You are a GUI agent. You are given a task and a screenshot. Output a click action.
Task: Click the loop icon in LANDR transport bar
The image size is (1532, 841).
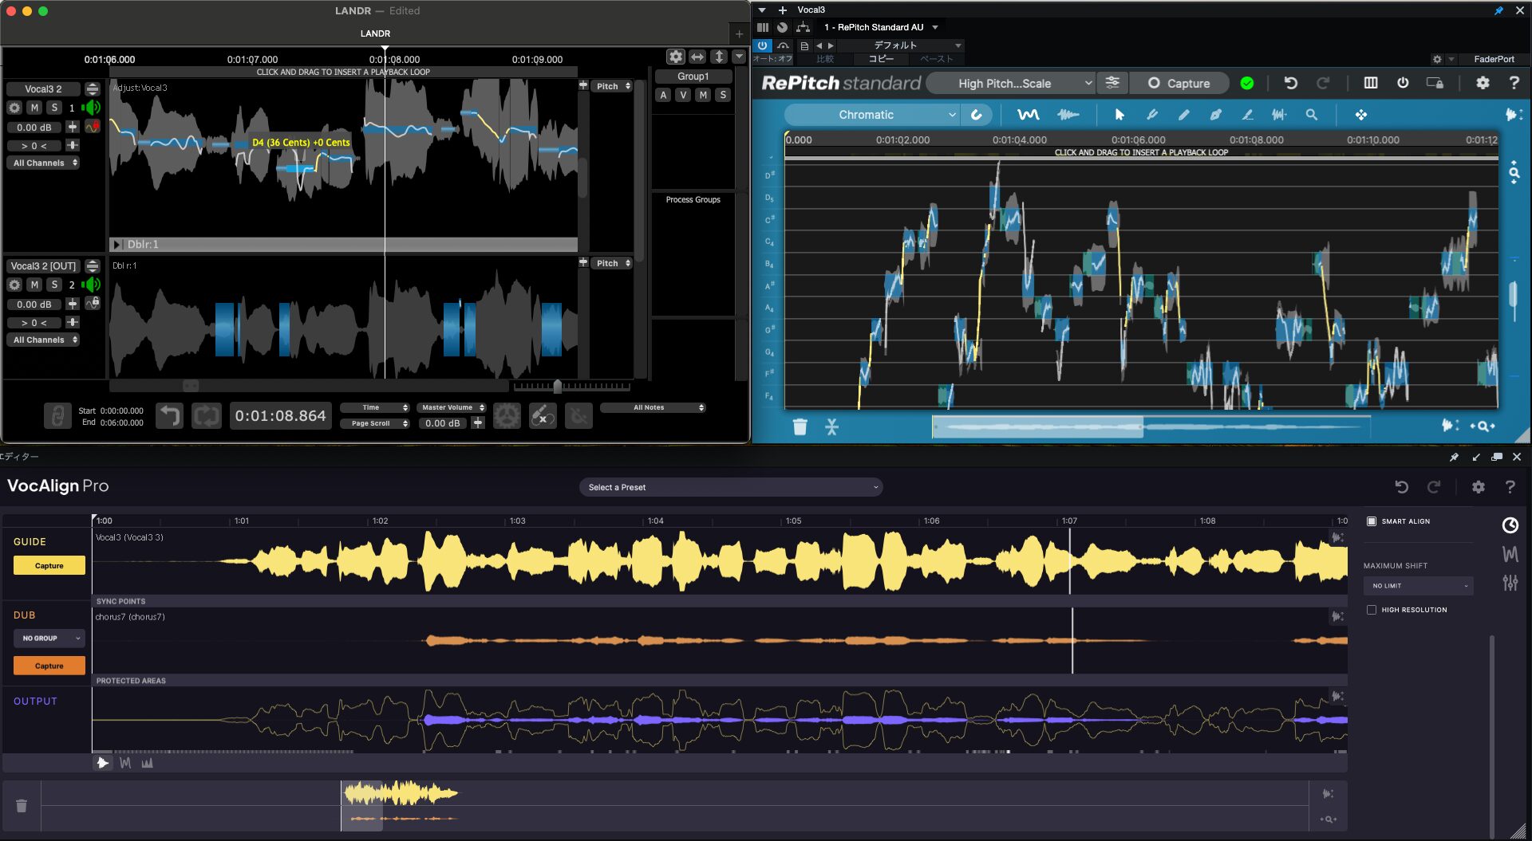pos(206,415)
